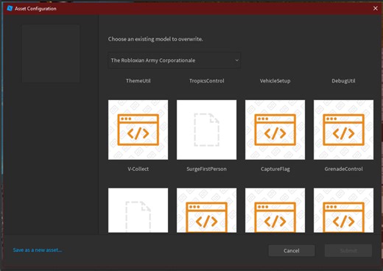Screen dimensions: 383x271
Task: Pick the blank document thumbnail below V-Collect label
Action: coord(138,210)
